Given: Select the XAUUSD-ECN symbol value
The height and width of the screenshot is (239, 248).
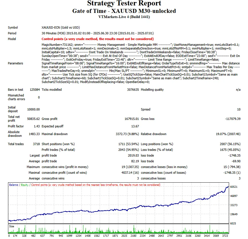Looking at the screenshot, I should coord(61,27).
